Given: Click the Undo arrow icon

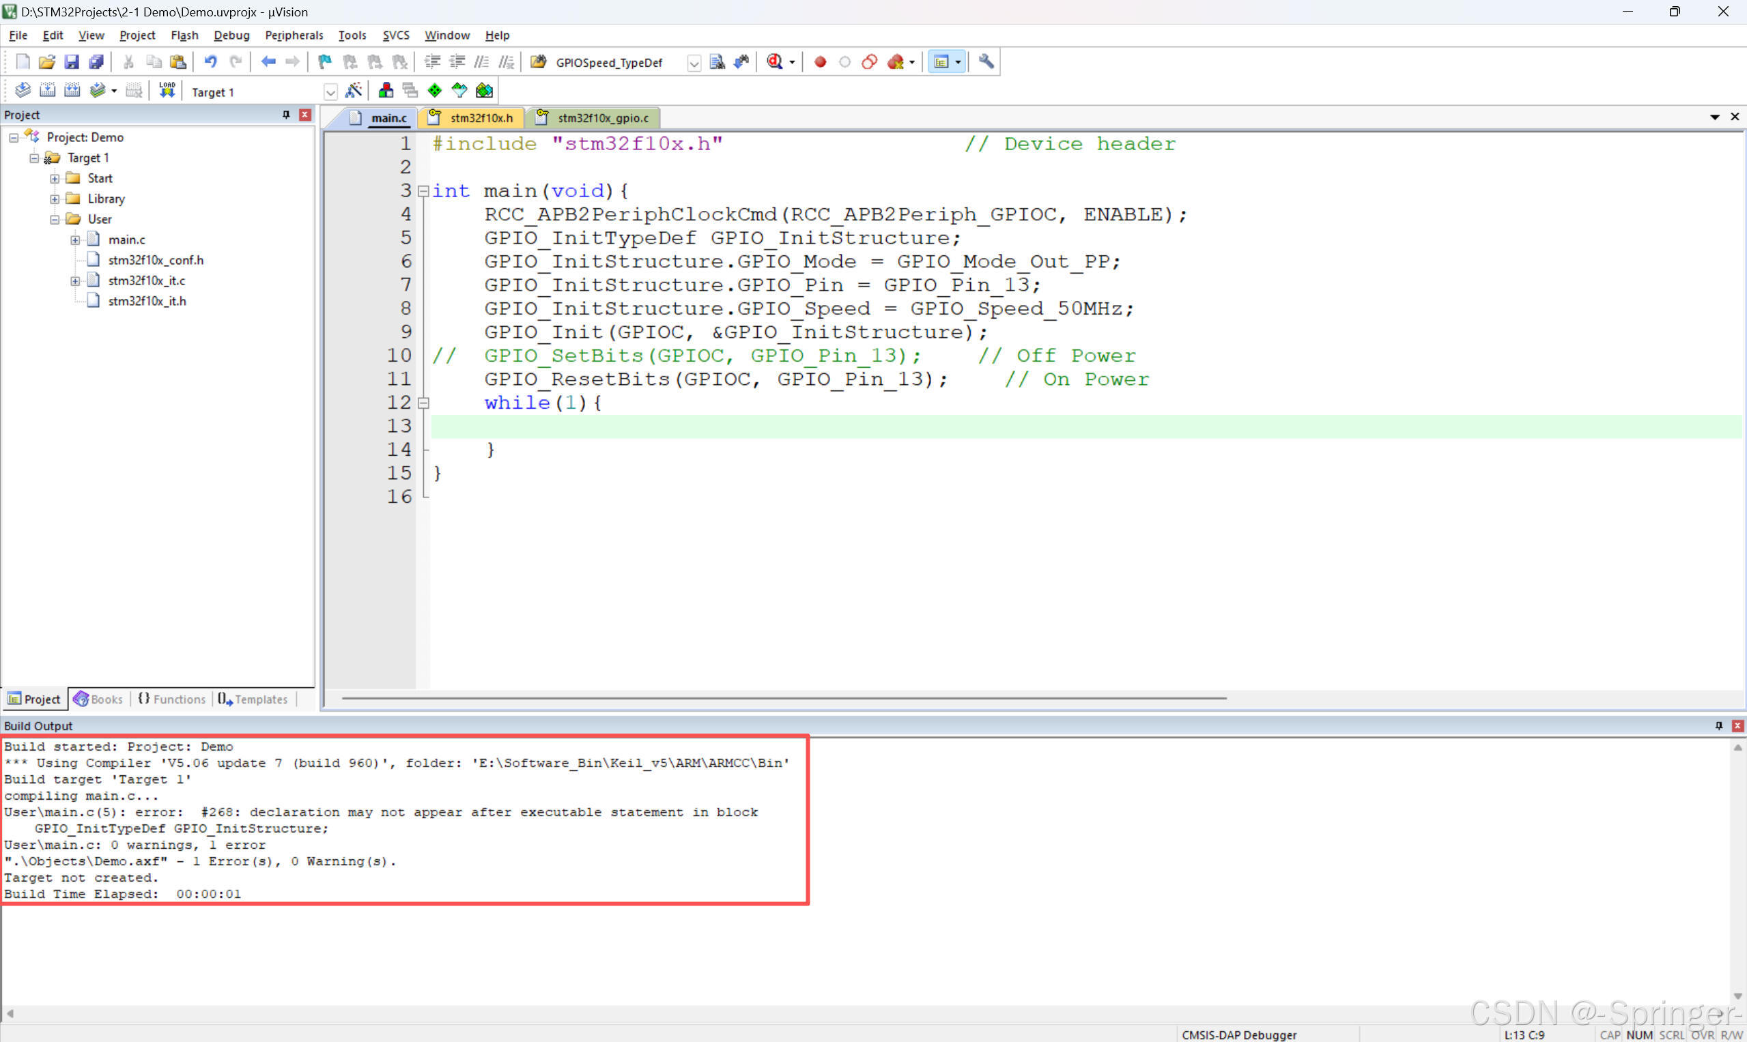Looking at the screenshot, I should coord(210,62).
